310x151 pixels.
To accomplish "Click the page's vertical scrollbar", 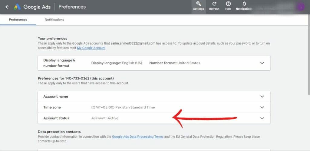I will (308, 54).
